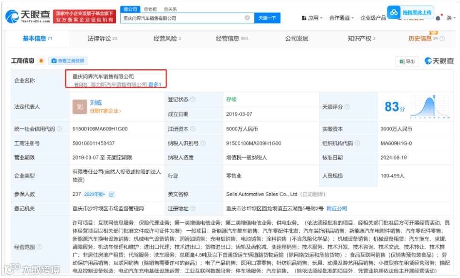Viewport: 460px width, 278px height.
Task: Click help icon next to 注册资本
Action: (x=193, y=129)
